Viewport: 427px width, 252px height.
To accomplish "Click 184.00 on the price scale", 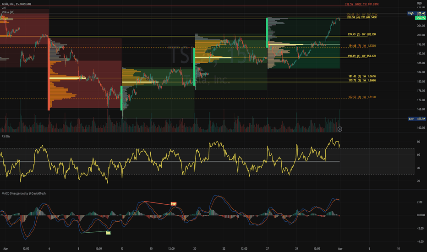I will coord(421,72).
